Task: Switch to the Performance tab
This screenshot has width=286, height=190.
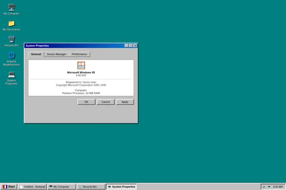Action: pyautogui.click(x=79, y=54)
